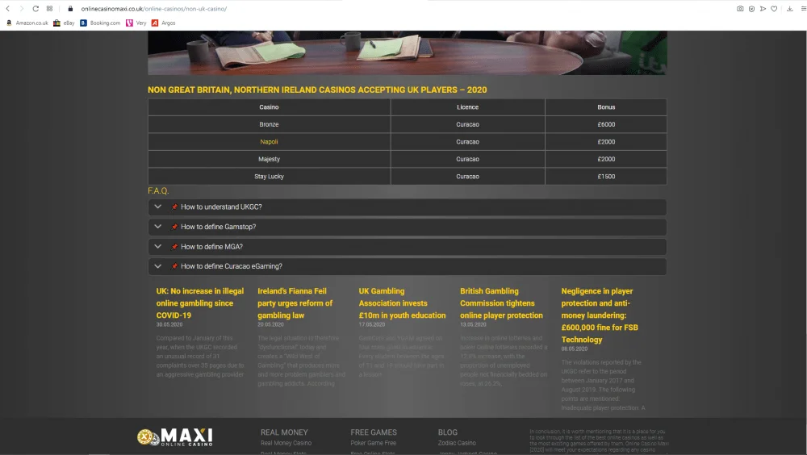Viewport: 807px width, 455px height.
Task: Go back to the previous page
Action: [8, 9]
